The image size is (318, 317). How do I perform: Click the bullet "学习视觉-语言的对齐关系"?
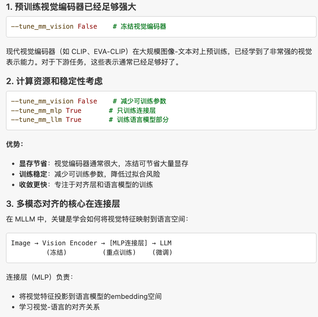pyautogui.click(x=60, y=307)
